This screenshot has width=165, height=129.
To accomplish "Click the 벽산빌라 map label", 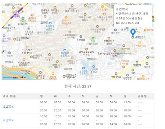I will (9, 62).
